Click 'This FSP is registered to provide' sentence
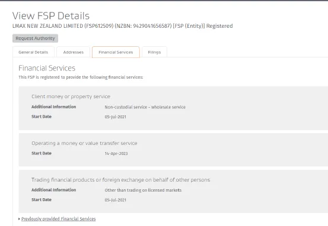 [81, 78]
